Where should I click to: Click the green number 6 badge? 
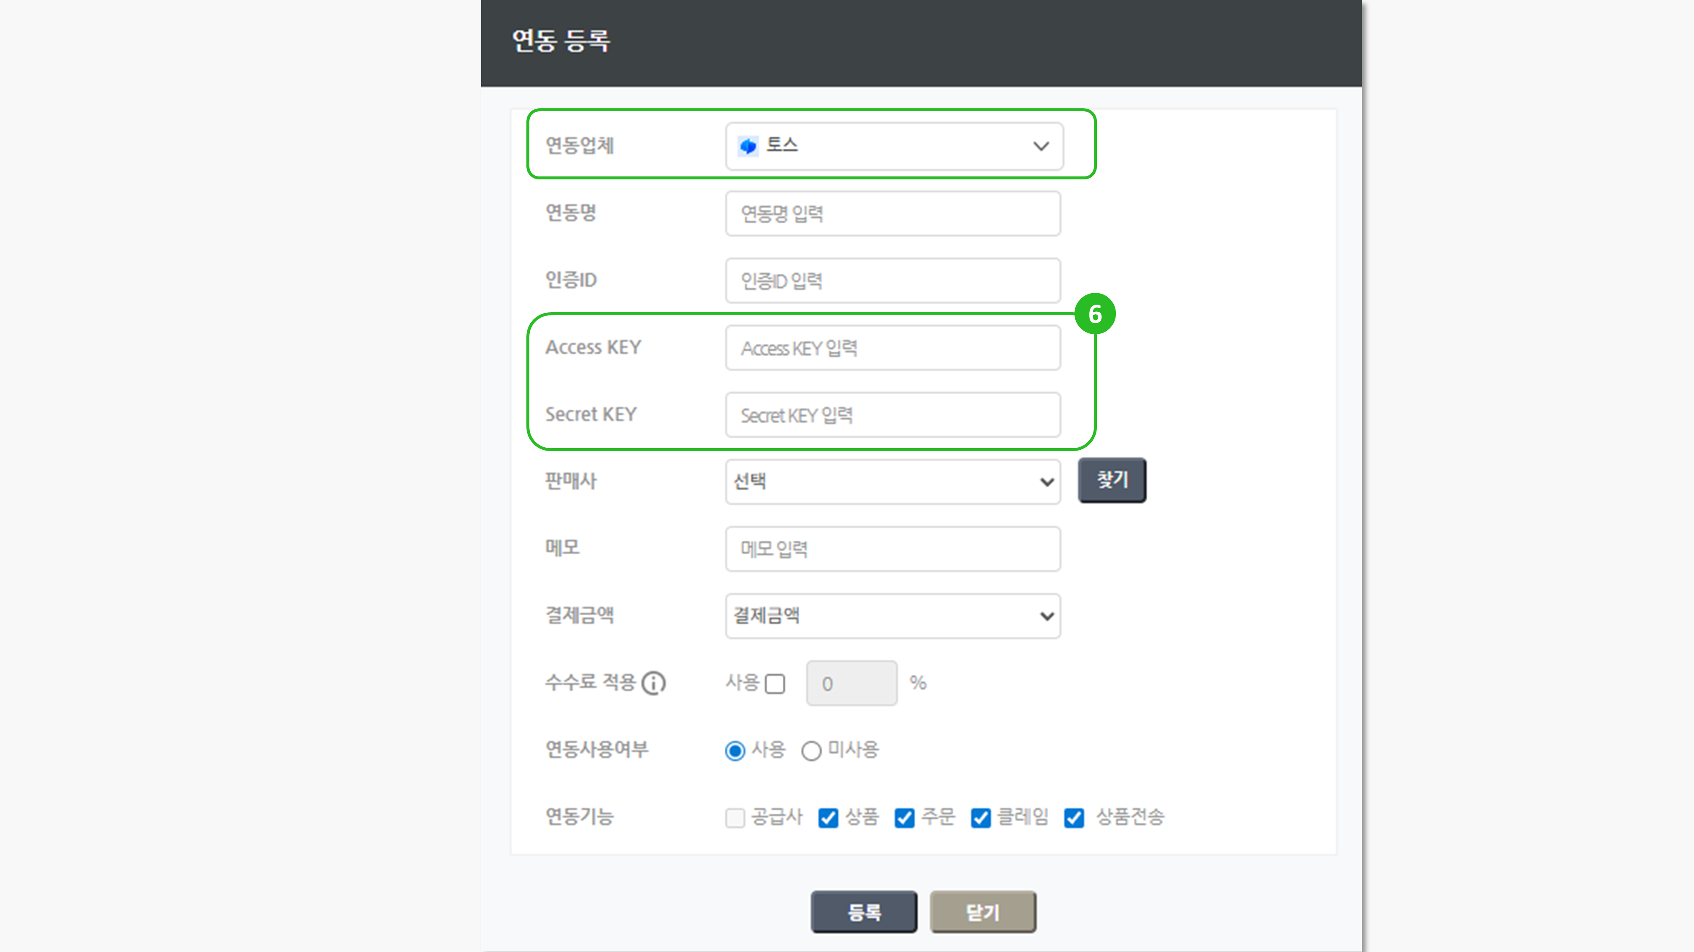point(1094,314)
